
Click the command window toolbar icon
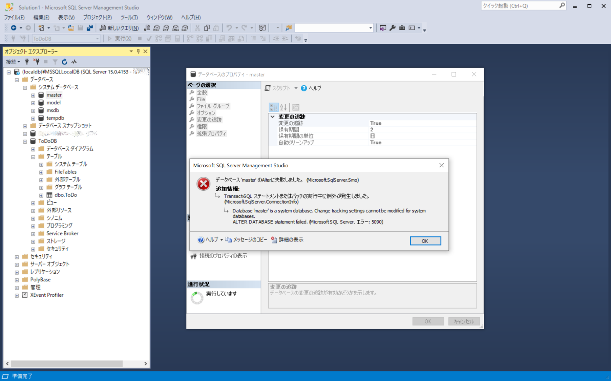pos(412,28)
